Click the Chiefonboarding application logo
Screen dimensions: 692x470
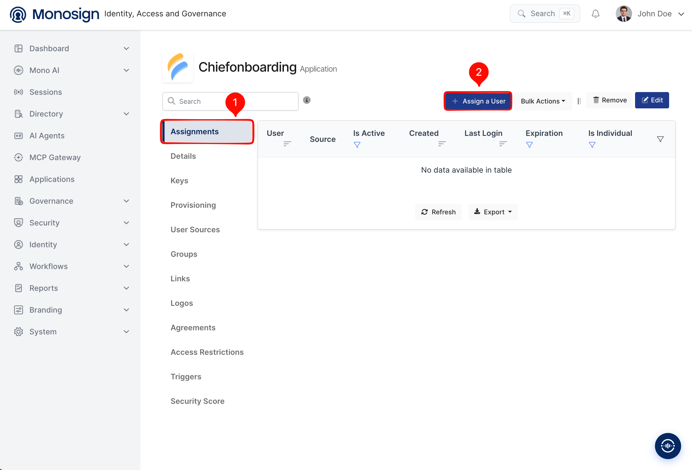(x=178, y=67)
